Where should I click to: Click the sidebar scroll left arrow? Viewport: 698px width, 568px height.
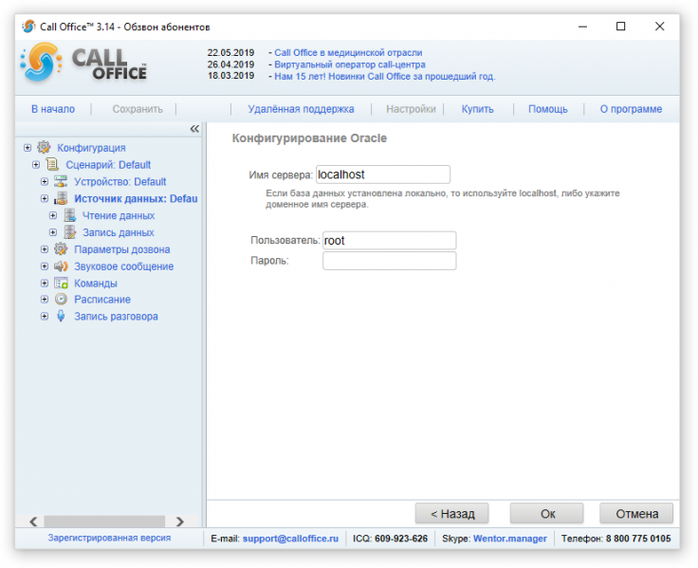pos(33,522)
